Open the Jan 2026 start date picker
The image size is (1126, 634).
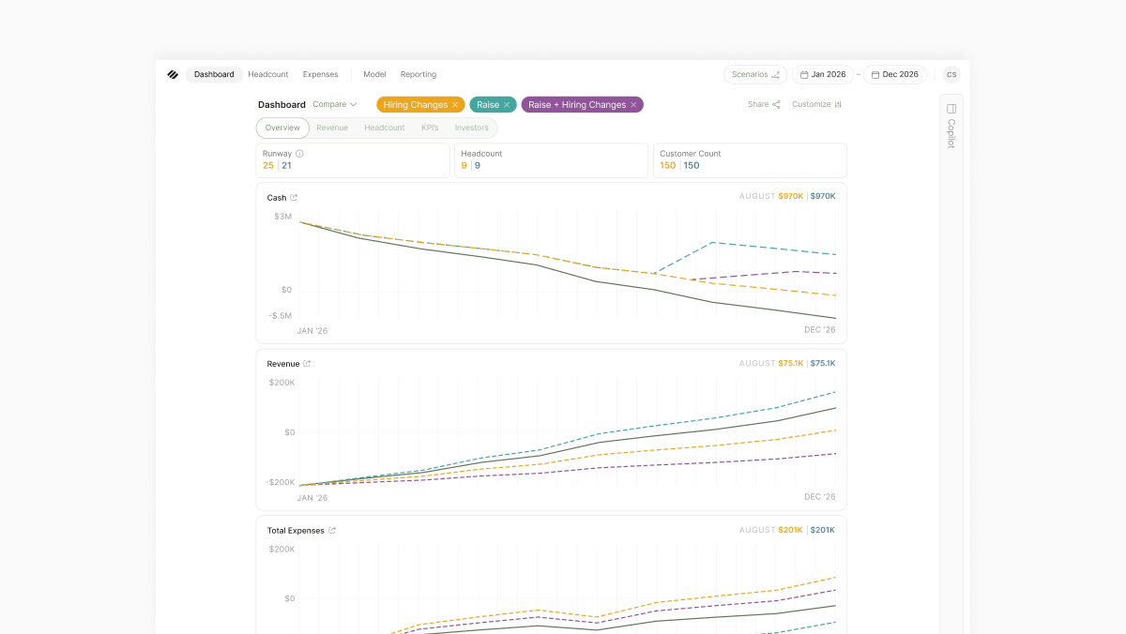pos(823,75)
